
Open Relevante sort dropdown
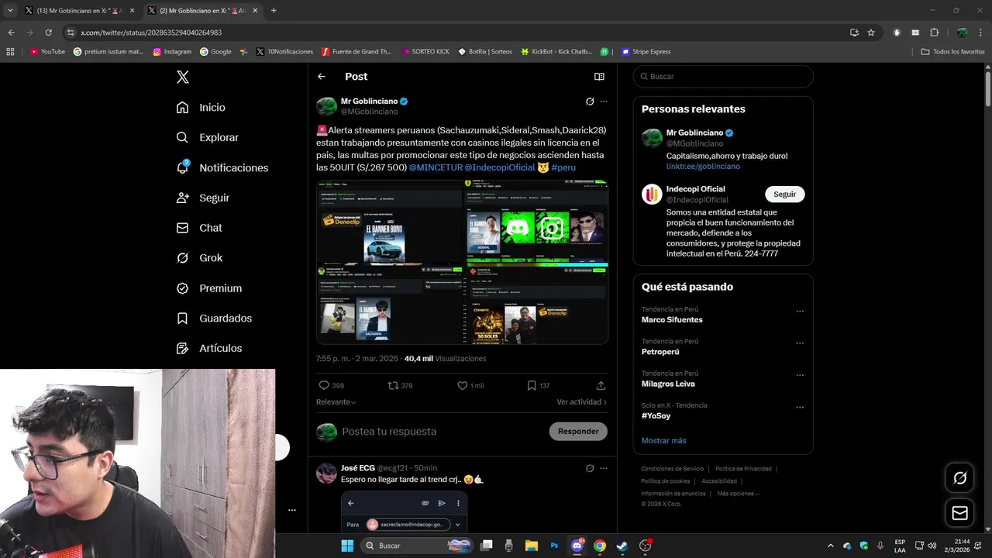[x=336, y=402]
